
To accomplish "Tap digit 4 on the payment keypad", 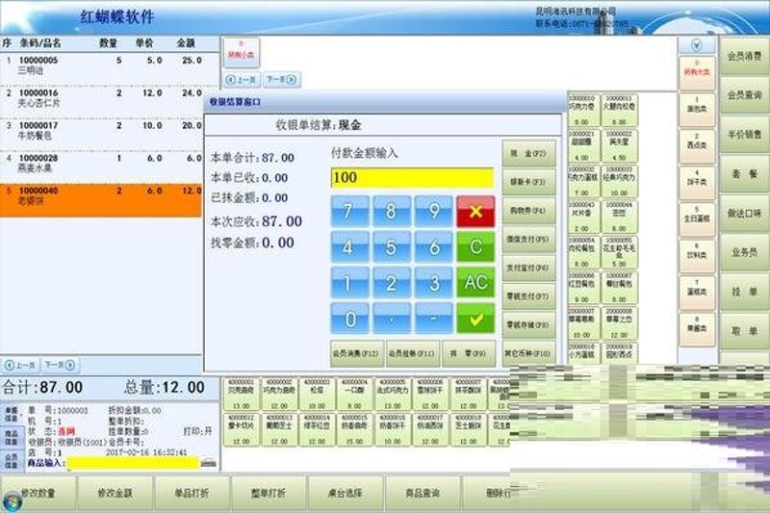I will click(349, 247).
